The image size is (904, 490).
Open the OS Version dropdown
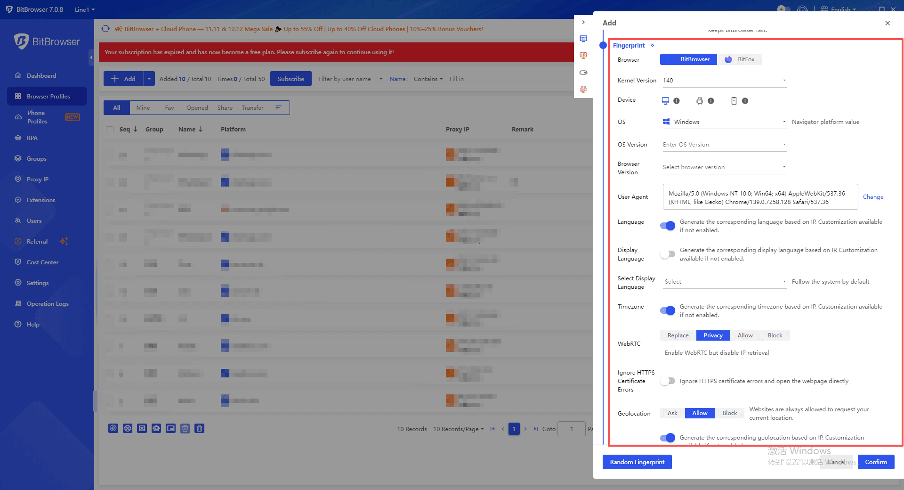[x=724, y=145]
